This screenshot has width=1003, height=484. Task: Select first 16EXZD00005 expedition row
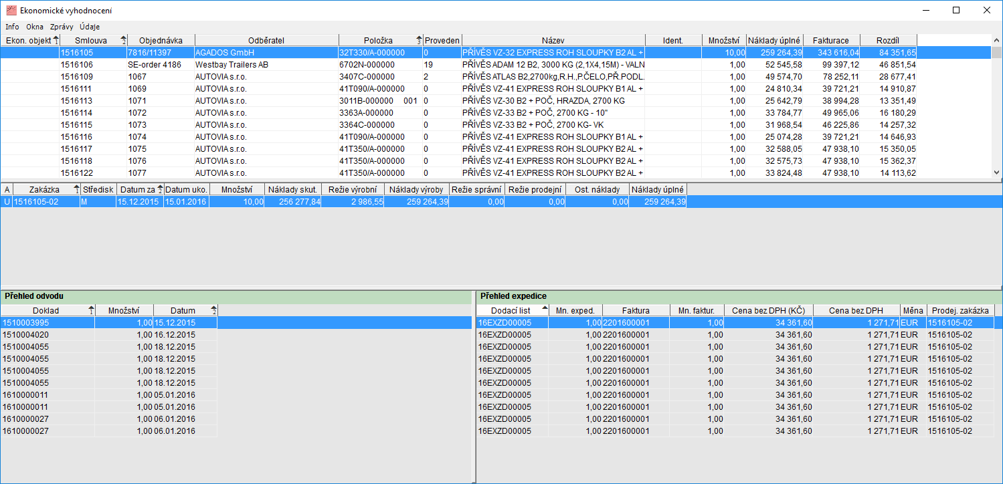739,322
